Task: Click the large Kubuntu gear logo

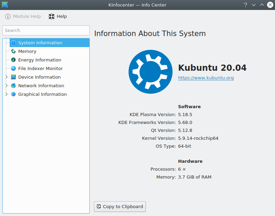Action: pos(150,72)
